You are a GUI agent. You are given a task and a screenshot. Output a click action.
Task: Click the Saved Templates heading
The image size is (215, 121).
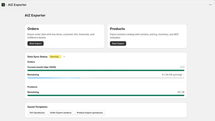click(x=37, y=107)
